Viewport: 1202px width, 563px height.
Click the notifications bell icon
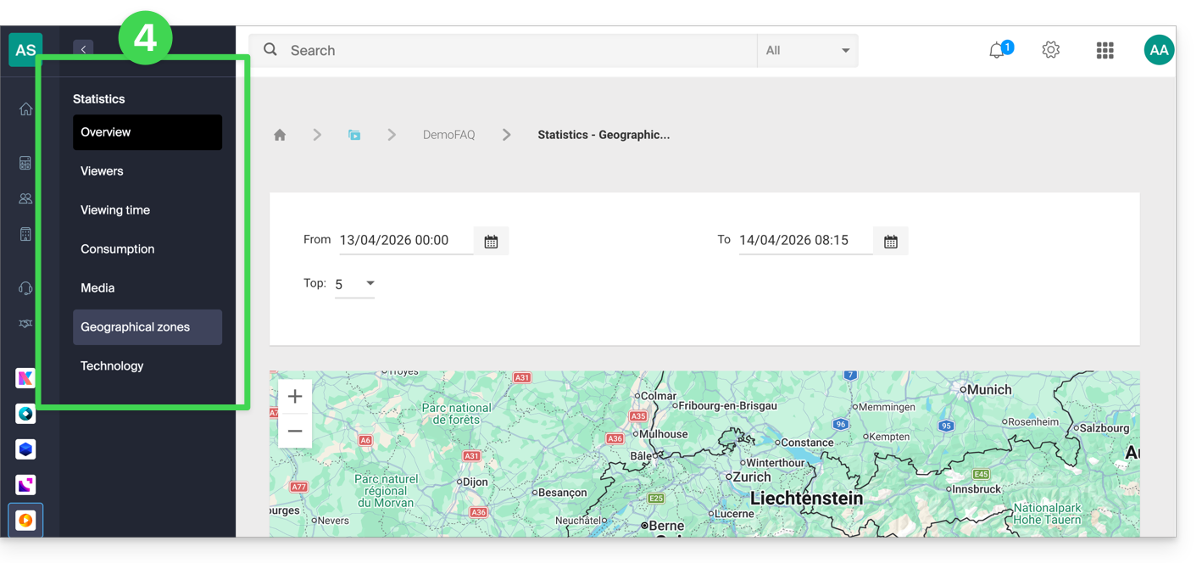998,51
